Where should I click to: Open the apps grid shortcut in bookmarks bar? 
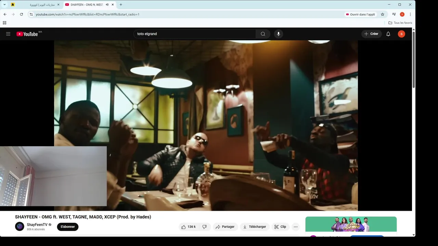[x=4, y=23]
